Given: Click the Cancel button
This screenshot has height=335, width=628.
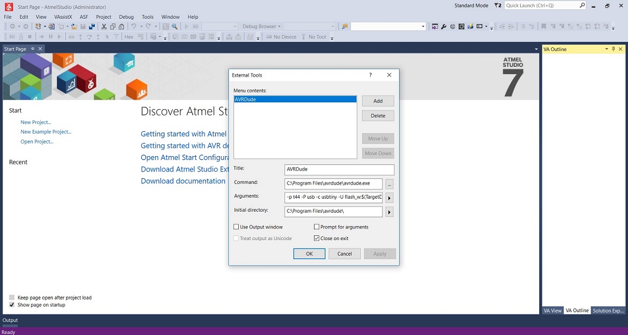Looking at the screenshot, I should (x=345, y=254).
